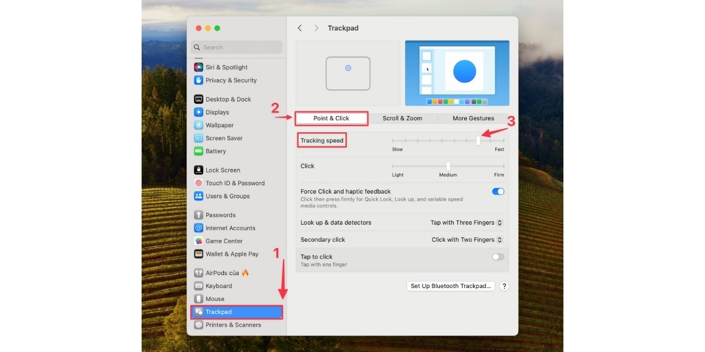
Task: Click the Touch ID fingerprint icon
Action: [x=199, y=183]
